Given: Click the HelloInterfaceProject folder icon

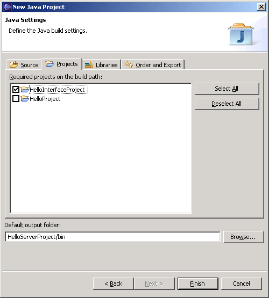Looking at the screenshot, I should pos(25,89).
